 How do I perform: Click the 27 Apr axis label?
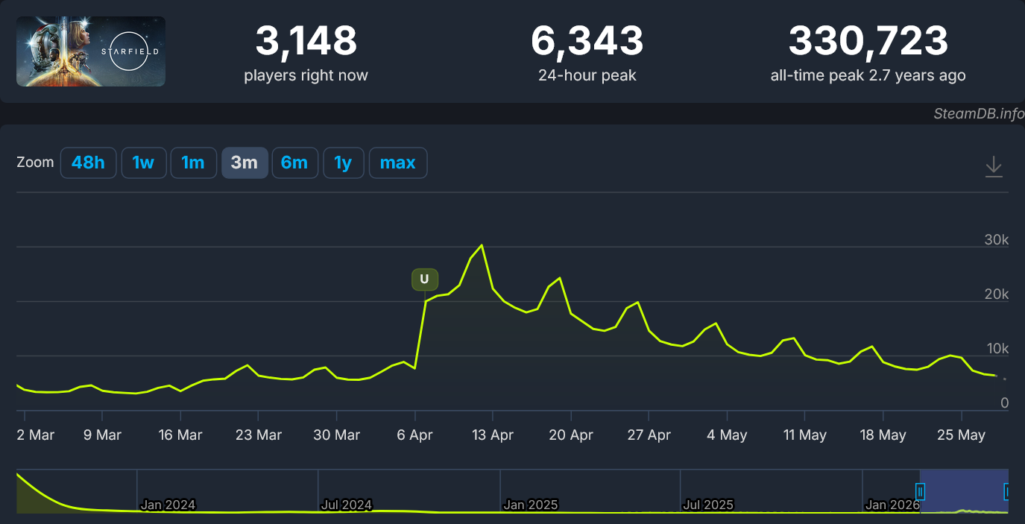click(649, 435)
